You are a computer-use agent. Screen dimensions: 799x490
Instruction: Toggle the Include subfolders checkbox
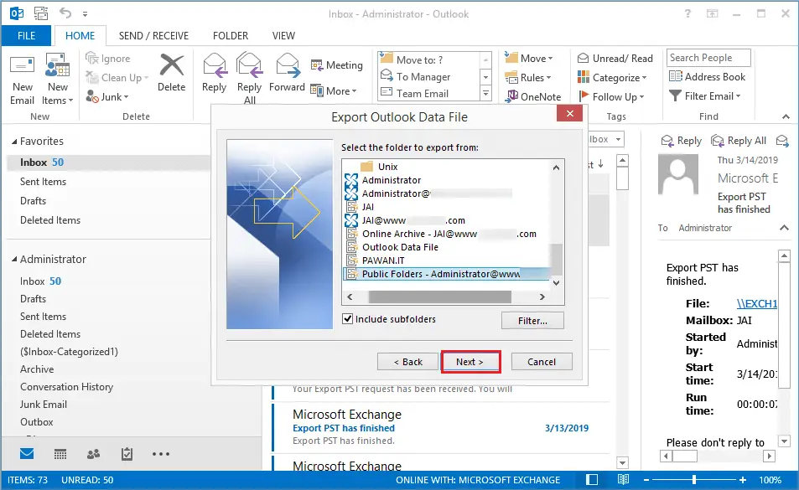coord(348,319)
